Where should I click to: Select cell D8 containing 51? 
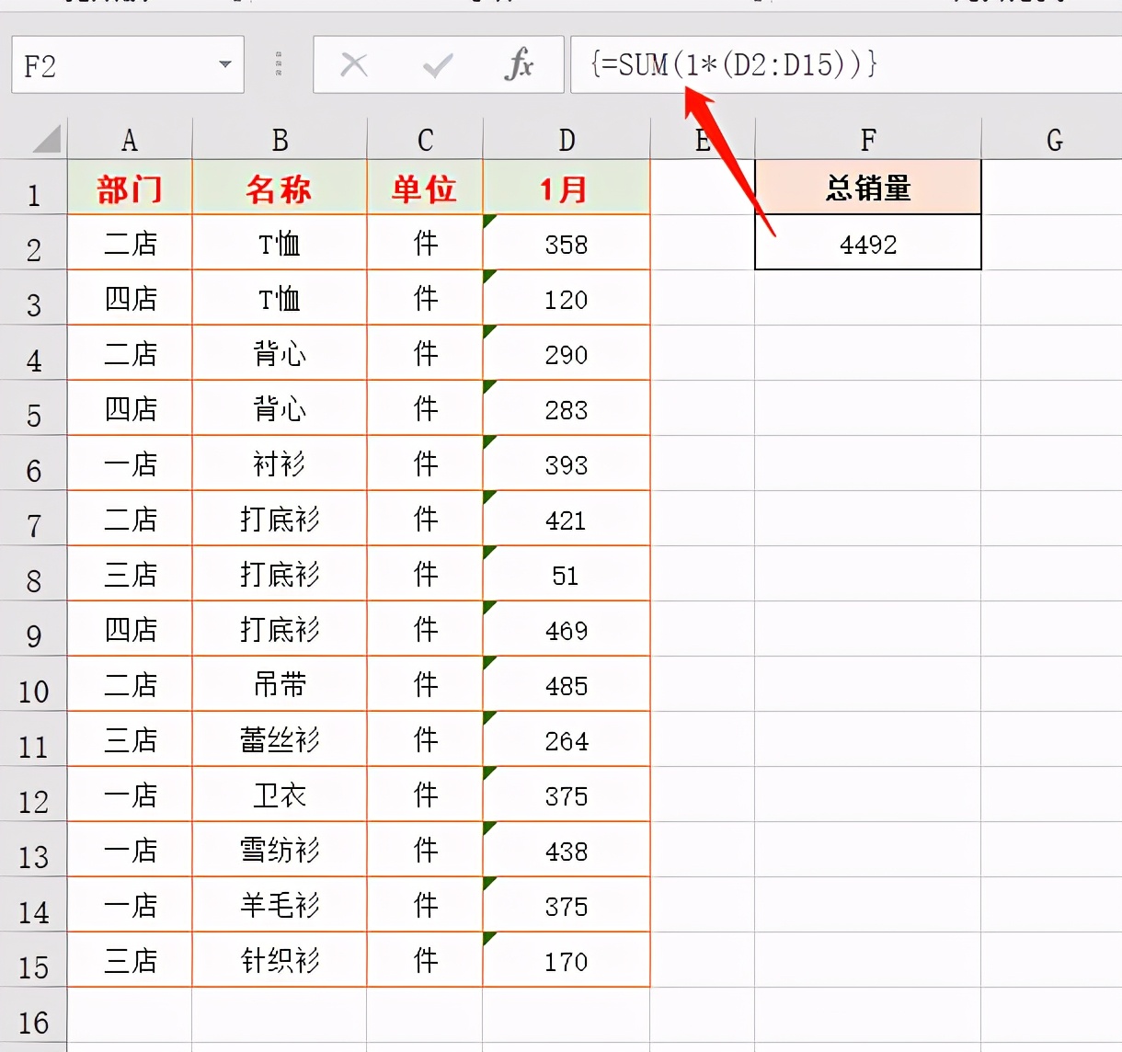565,574
